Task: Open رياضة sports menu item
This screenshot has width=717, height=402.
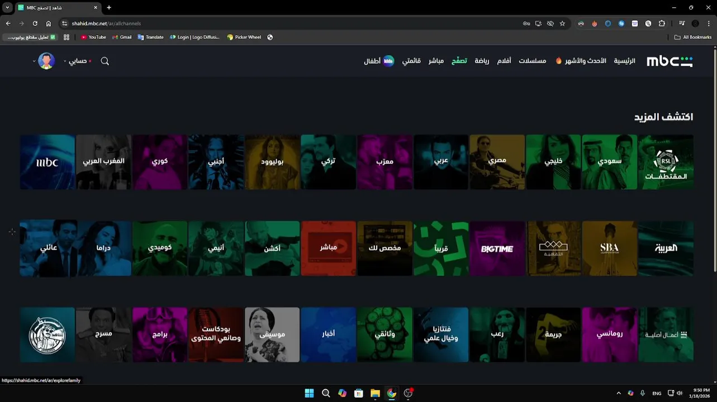Action: click(482, 61)
